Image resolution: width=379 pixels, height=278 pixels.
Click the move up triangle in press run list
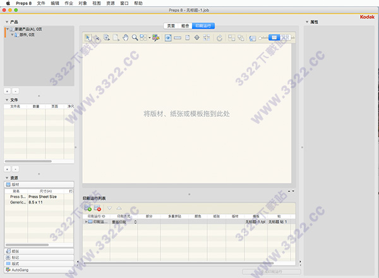pos(119,208)
